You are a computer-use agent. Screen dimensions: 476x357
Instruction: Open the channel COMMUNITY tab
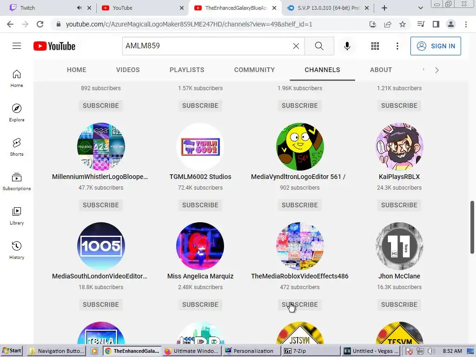(x=254, y=70)
